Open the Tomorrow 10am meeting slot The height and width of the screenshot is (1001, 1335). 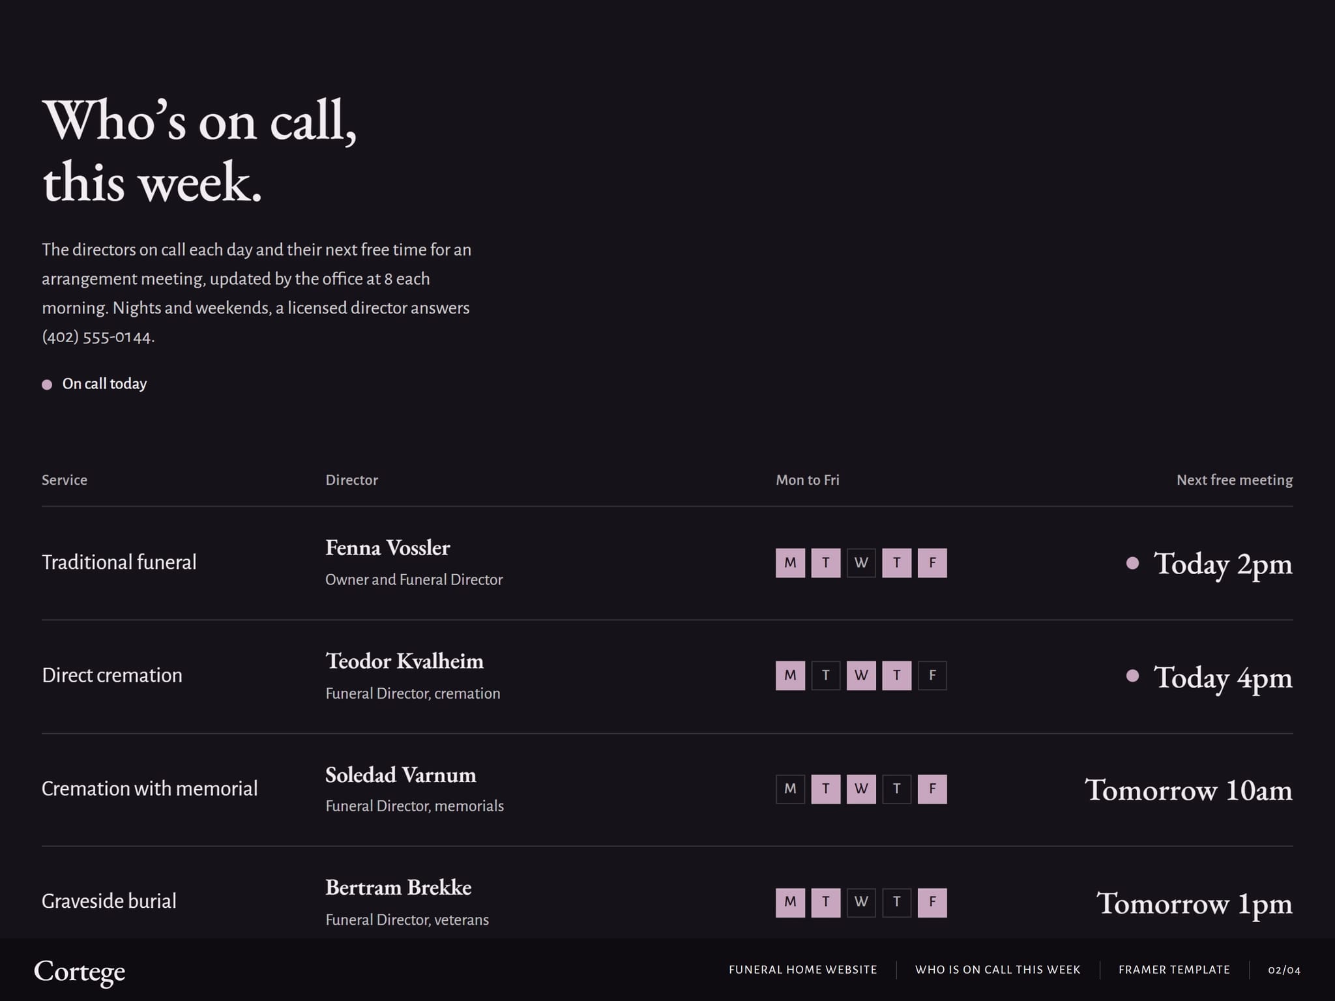pos(1188,790)
